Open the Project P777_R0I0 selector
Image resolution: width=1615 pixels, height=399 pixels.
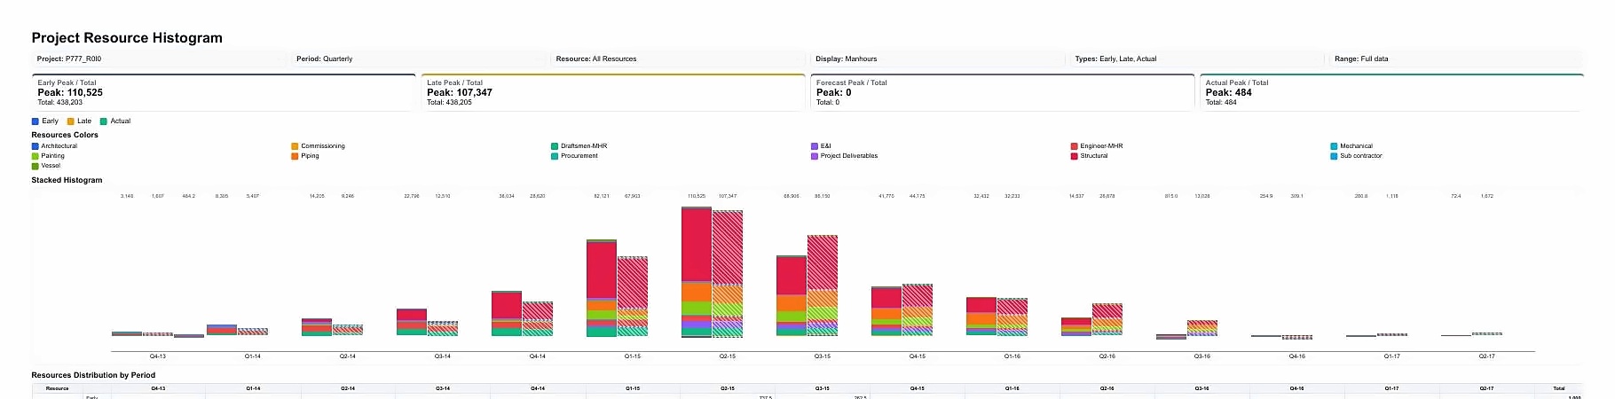(x=161, y=59)
